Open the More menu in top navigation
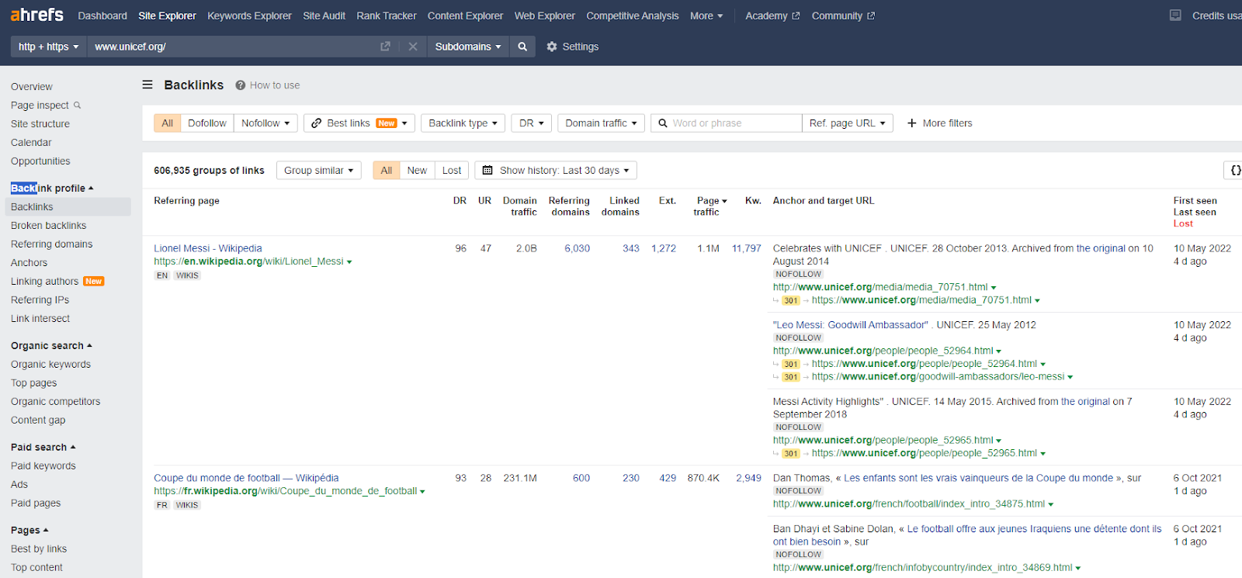Viewport: 1242px width, 578px height. 706,16
